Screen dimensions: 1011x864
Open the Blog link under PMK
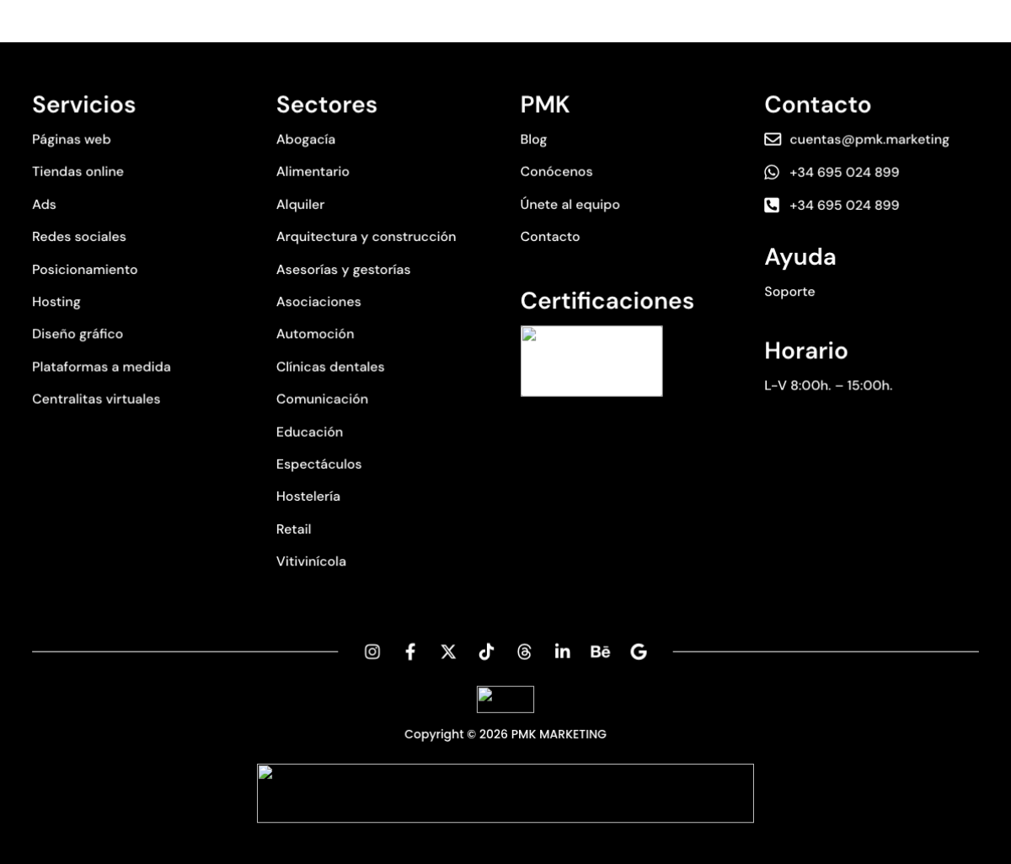(533, 139)
